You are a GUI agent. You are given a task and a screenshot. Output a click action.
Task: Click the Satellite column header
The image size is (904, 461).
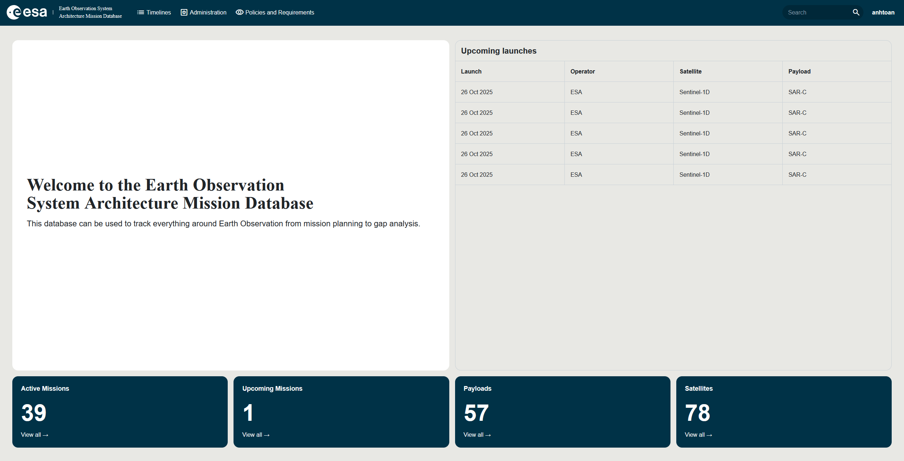point(690,71)
